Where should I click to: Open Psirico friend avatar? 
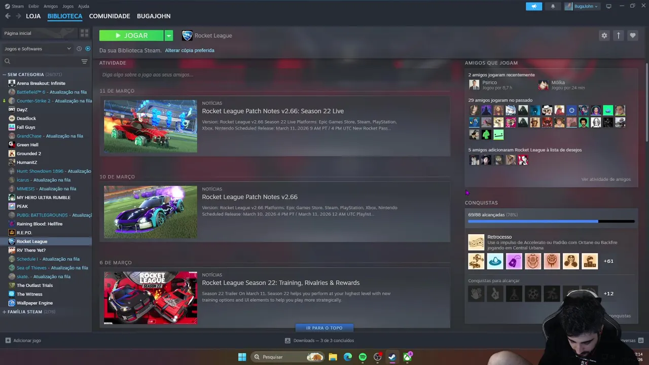474,85
